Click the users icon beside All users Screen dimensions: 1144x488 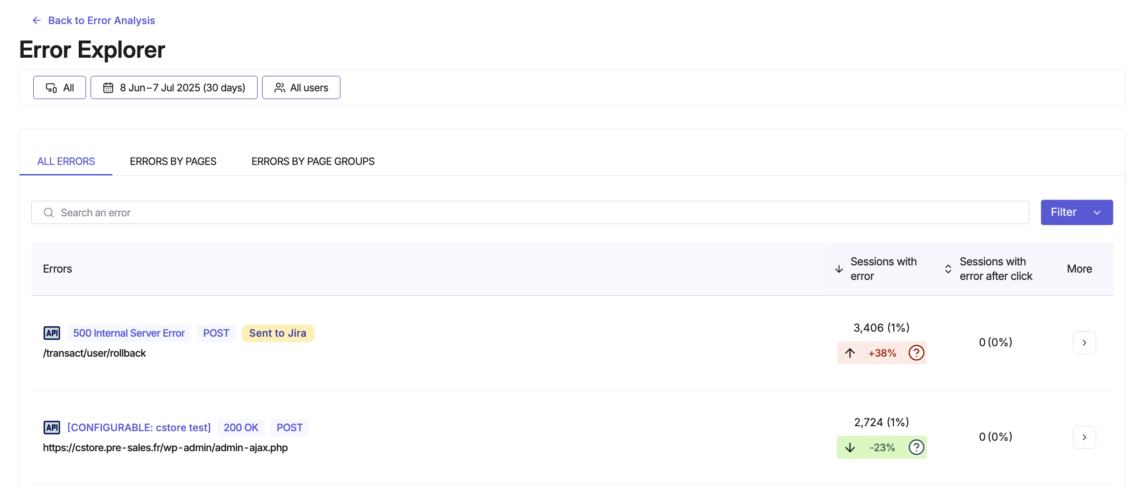click(279, 87)
